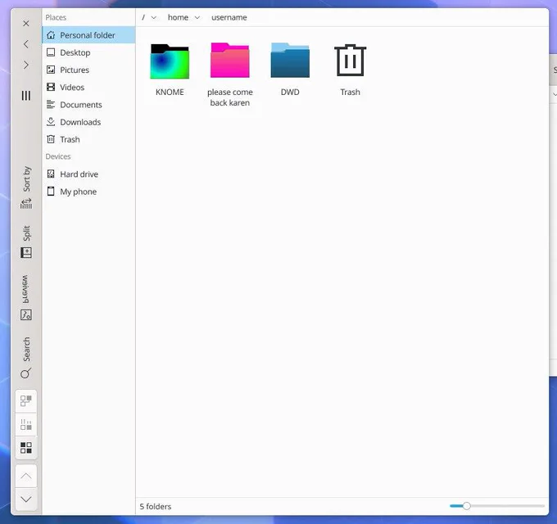Image resolution: width=557 pixels, height=524 pixels.
Task: Click the down chevron button
Action: tap(26, 499)
